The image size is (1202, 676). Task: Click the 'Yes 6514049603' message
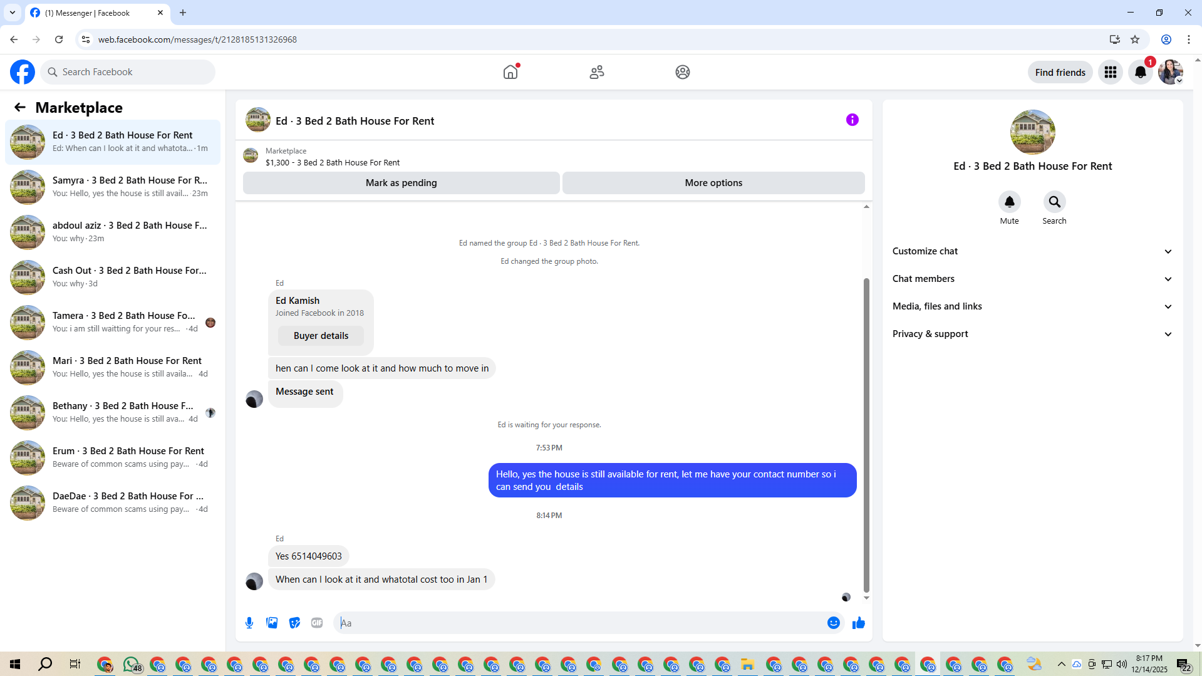308,556
